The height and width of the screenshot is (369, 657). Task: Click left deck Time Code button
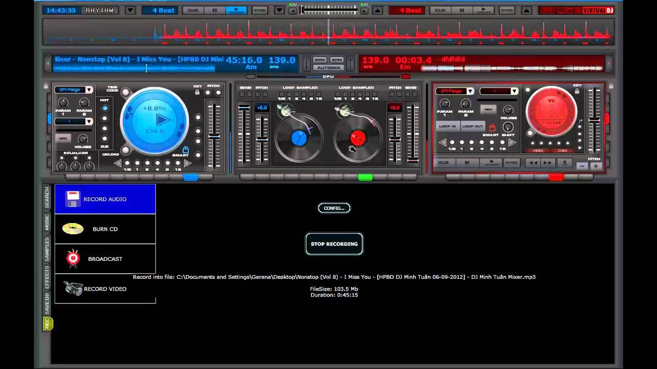click(125, 92)
